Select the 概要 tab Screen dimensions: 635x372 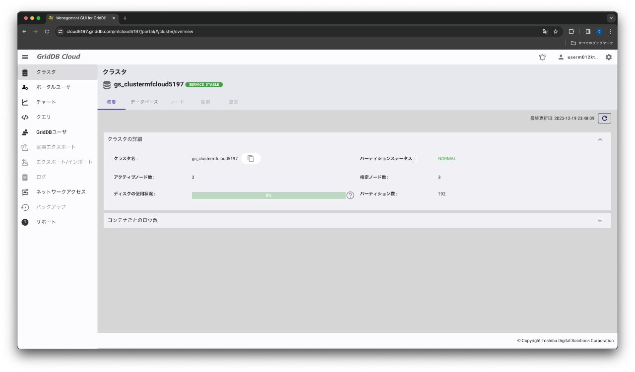[112, 102]
